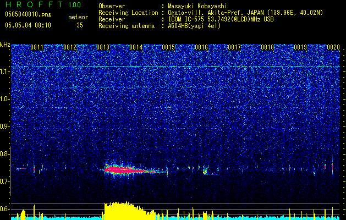The width and height of the screenshot is (346, 220).
Task: Select receiver text ICOM IC-575 53.7492 MHz USB
Action: click(221, 19)
